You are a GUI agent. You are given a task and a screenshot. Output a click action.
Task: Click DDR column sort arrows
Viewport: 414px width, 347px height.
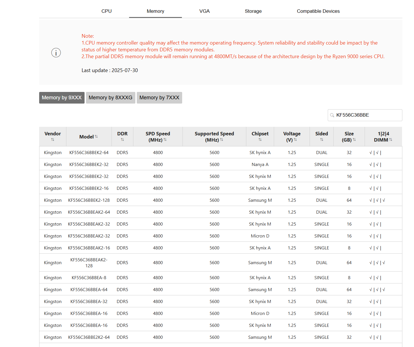point(122,140)
